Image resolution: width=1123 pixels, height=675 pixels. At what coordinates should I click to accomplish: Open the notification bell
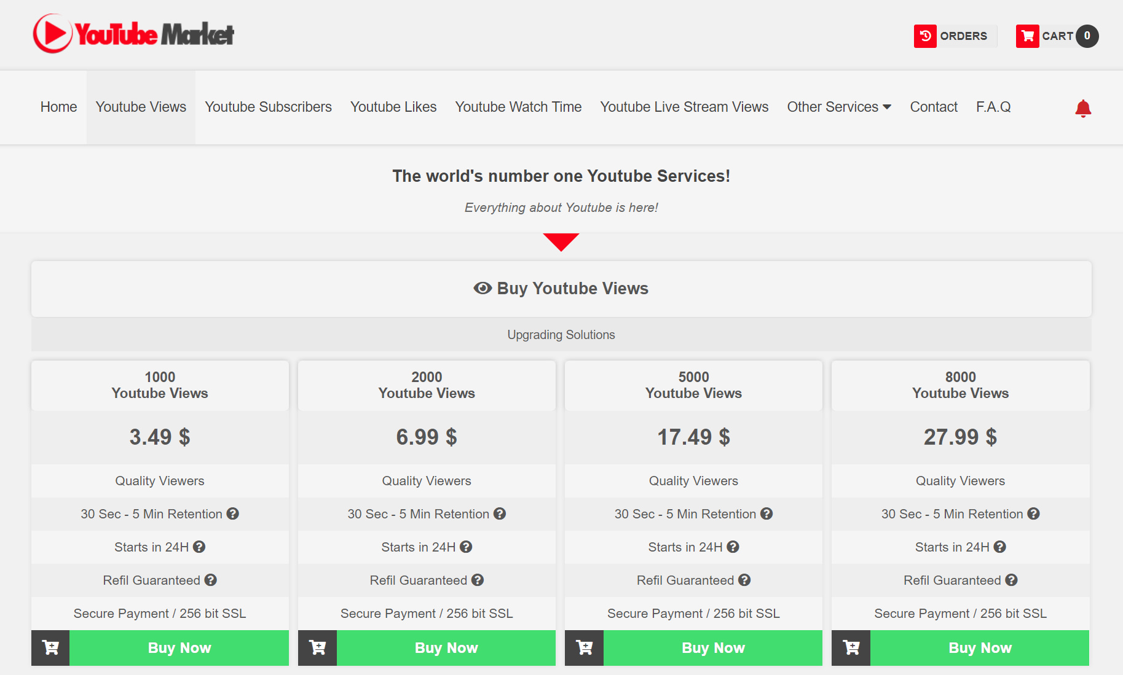click(x=1082, y=109)
